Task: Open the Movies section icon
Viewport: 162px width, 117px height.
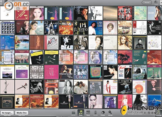Action: coord(73,112)
